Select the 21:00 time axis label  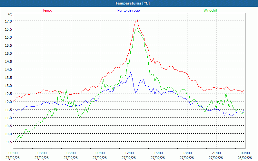tap(216, 153)
